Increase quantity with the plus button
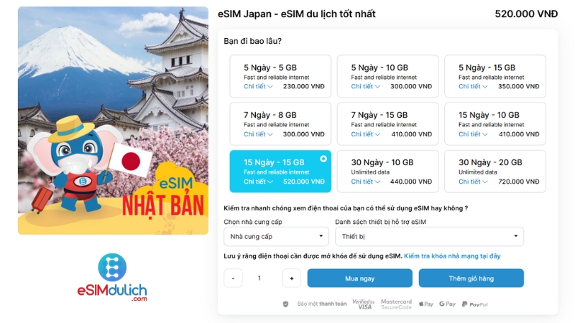Image resolution: width=575 pixels, height=323 pixels. pos(292,278)
